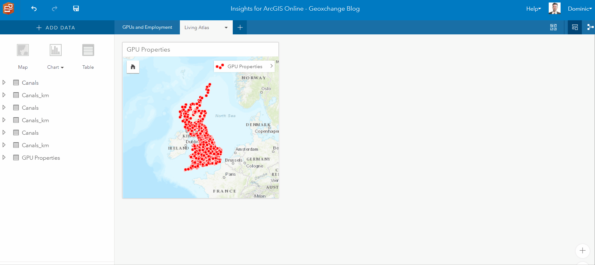
Task: Expand GPU Properties layer options chevron
Action: click(x=271, y=66)
